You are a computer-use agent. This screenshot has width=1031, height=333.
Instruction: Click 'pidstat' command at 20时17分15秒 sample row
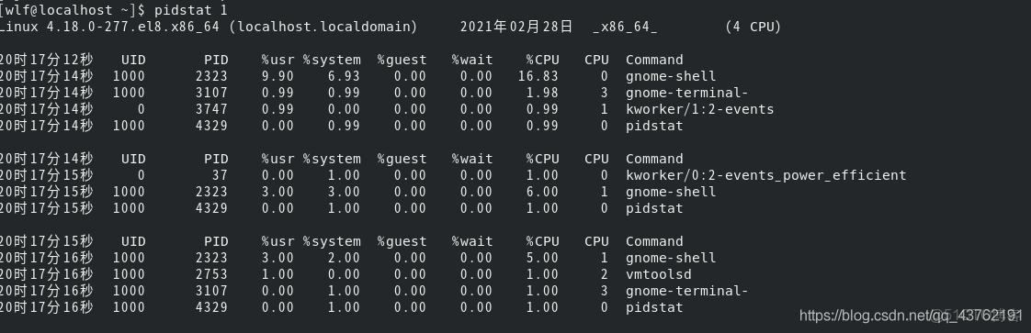[x=654, y=208]
